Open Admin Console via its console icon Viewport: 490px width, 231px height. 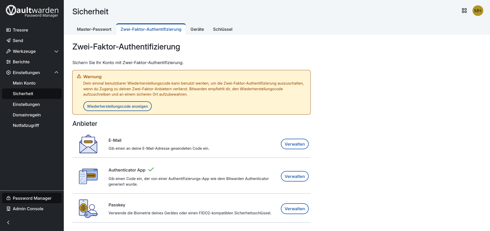click(8, 209)
